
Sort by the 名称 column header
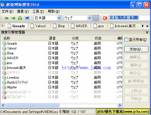(x=23, y=38)
